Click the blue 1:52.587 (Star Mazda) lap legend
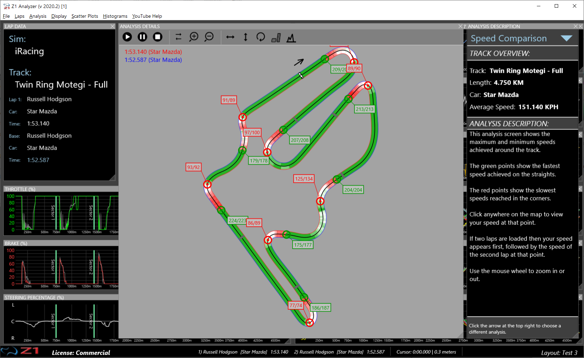Viewport: 584px width, 358px height. 153,60
